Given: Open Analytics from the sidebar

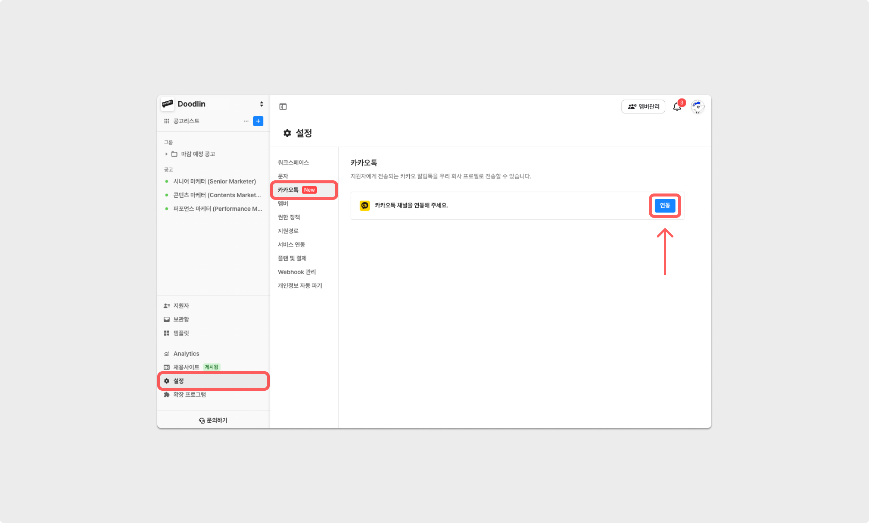Looking at the screenshot, I should tap(186, 354).
